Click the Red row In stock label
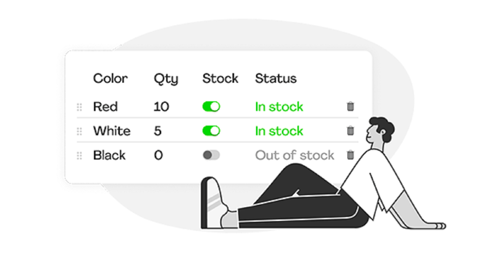486x273 pixels. click(279, 106)
